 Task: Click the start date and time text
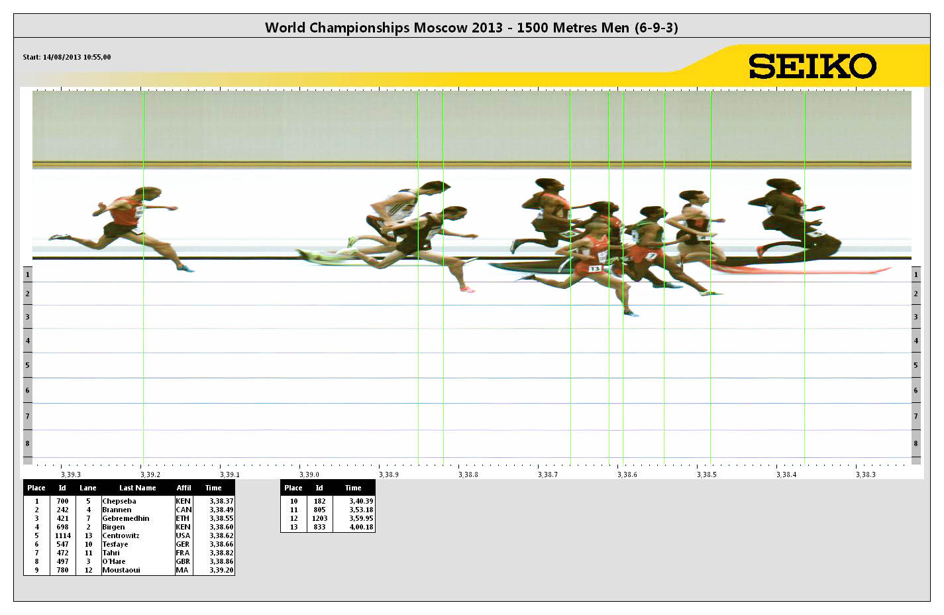click(67, 57)
